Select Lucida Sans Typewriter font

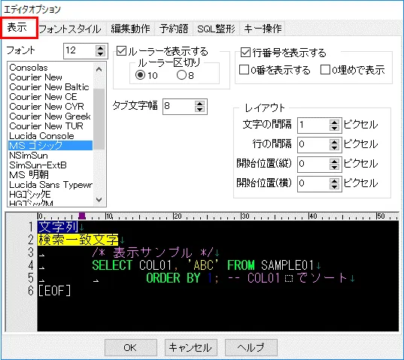tap(50, 185)
